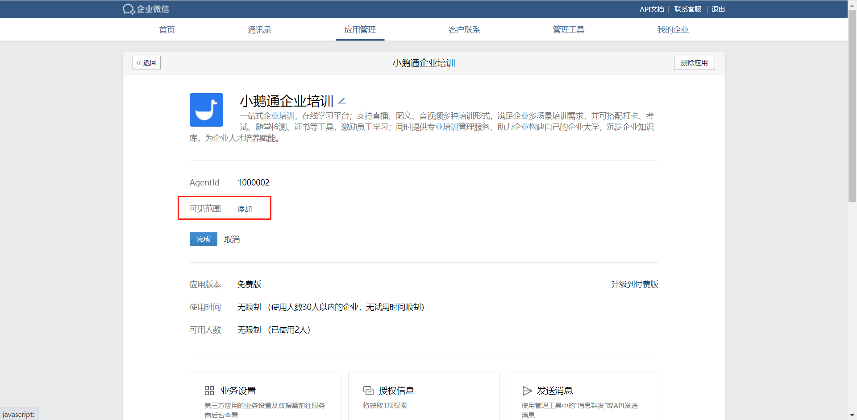Click the 发送消息 card title

click(x=555, y=391)
